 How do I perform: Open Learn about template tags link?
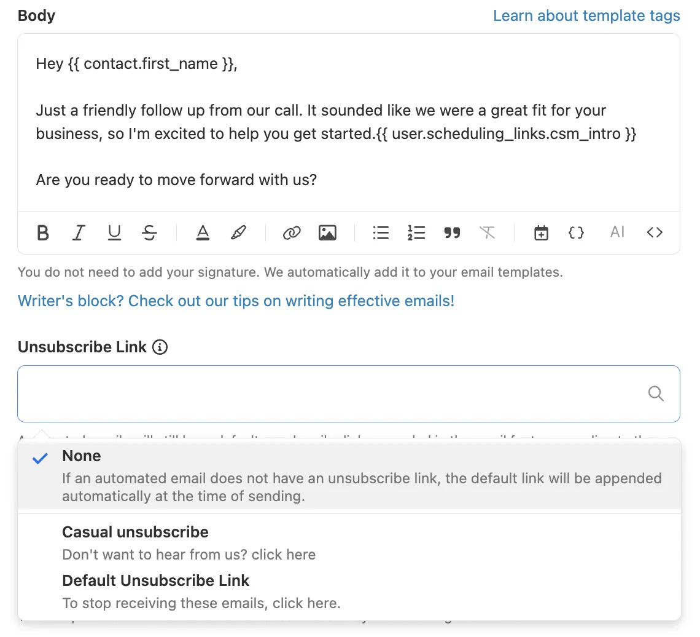586,15
